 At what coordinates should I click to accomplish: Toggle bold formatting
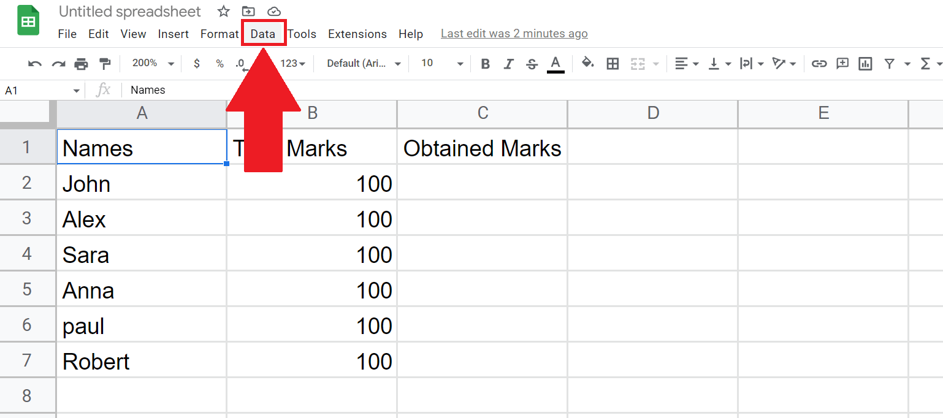click(x=485, y=63)
